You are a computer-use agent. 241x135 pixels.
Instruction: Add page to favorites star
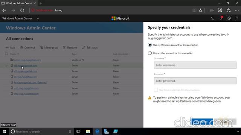coord(200,10)
